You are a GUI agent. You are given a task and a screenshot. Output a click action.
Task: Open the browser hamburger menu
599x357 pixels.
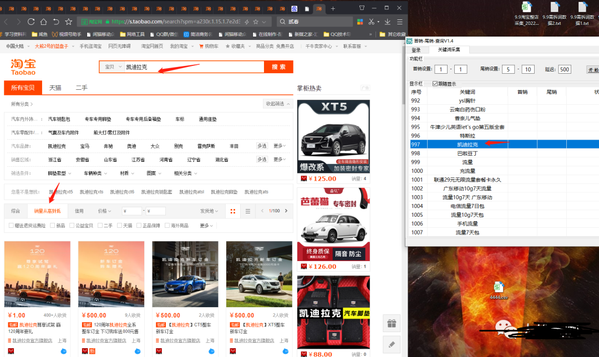[x=399, y=22]
